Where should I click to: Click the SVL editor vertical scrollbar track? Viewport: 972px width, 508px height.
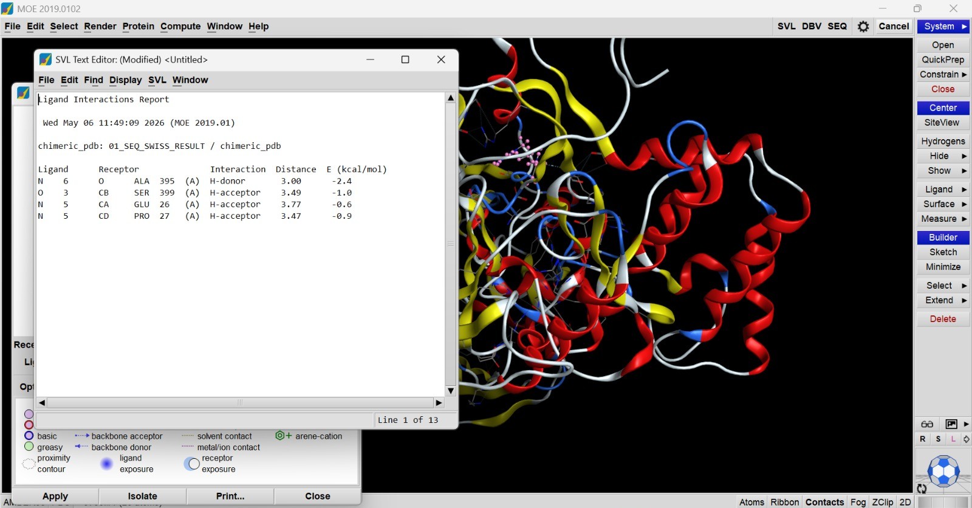pyautogui.click(x=451, y=244)
